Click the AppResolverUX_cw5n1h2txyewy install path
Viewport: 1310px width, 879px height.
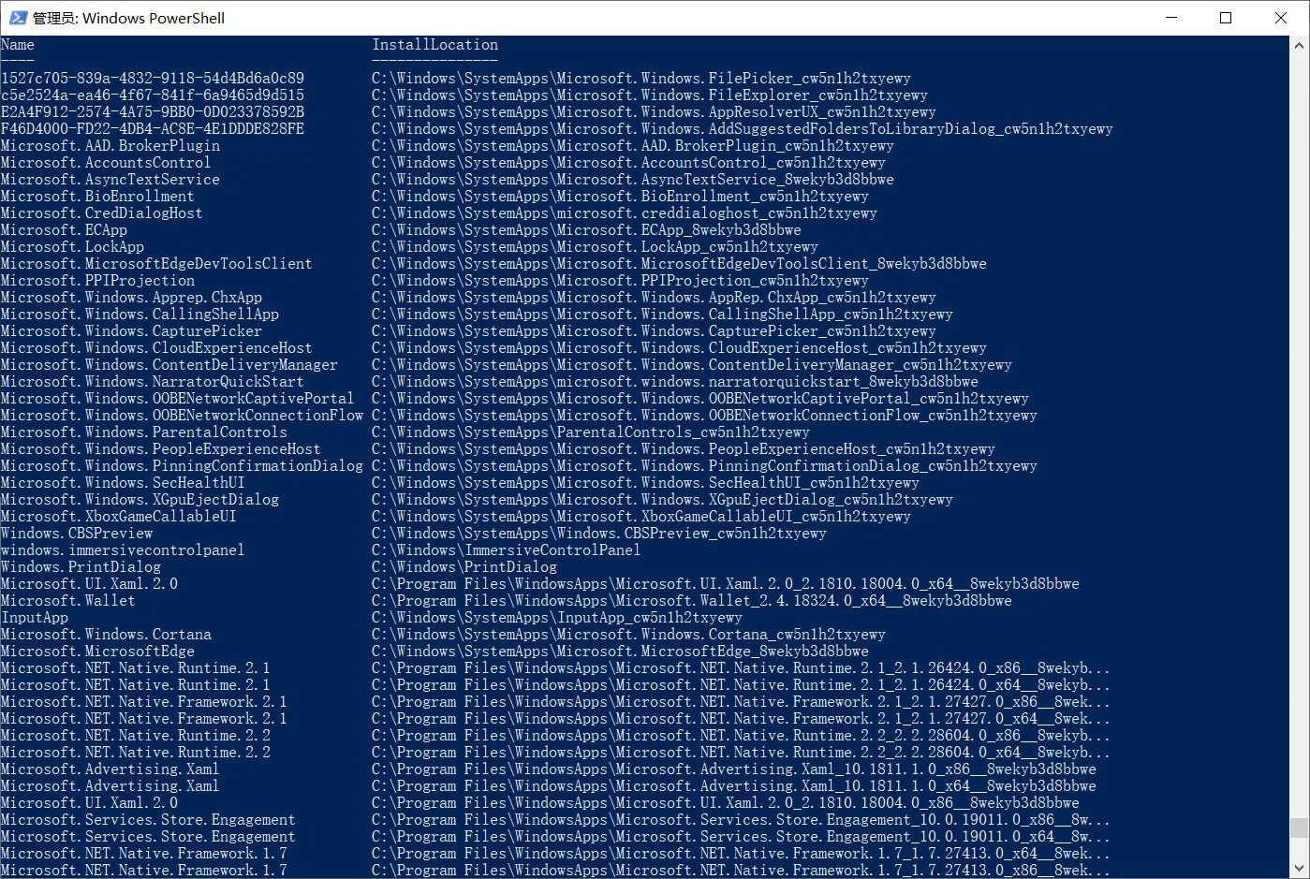pyautogui.click(x=655, y=112)
